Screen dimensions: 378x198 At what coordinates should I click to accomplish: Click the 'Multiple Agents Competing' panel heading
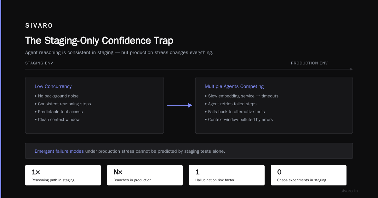point(234,86)
